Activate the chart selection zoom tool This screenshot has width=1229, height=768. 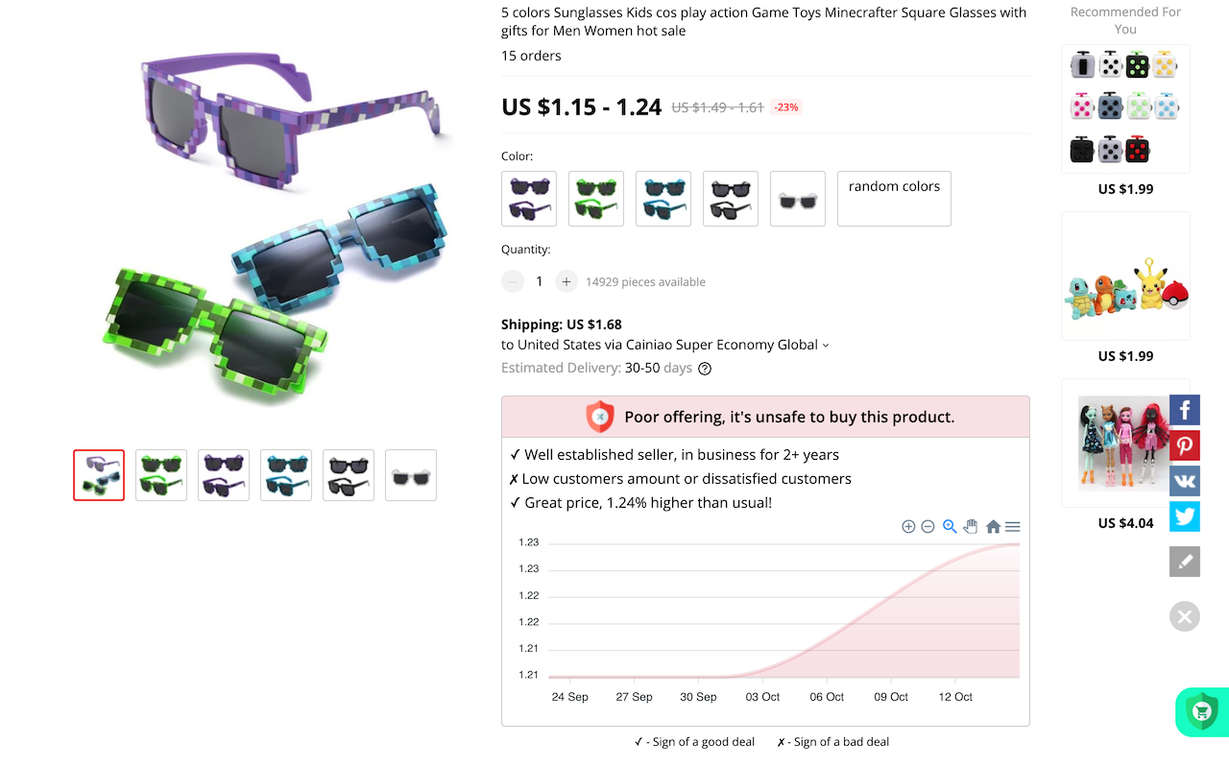pos(950,526)
